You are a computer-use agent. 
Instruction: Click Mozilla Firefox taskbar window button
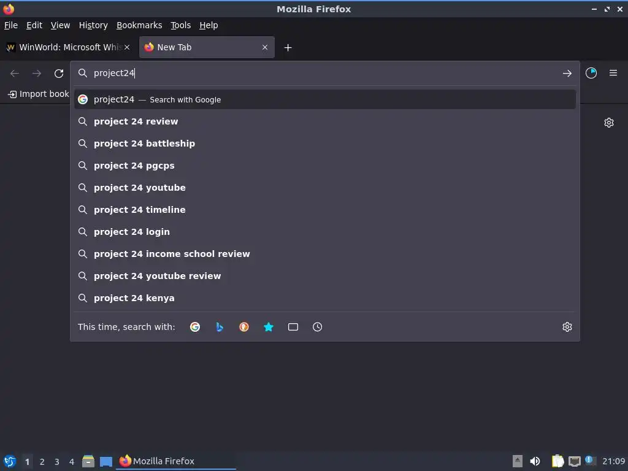(x=176, y=461)
